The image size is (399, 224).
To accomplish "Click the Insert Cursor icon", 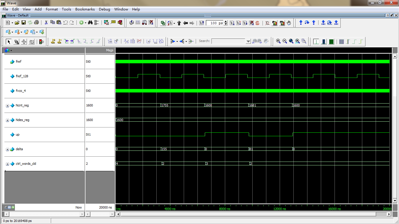I will coord(53,41).
